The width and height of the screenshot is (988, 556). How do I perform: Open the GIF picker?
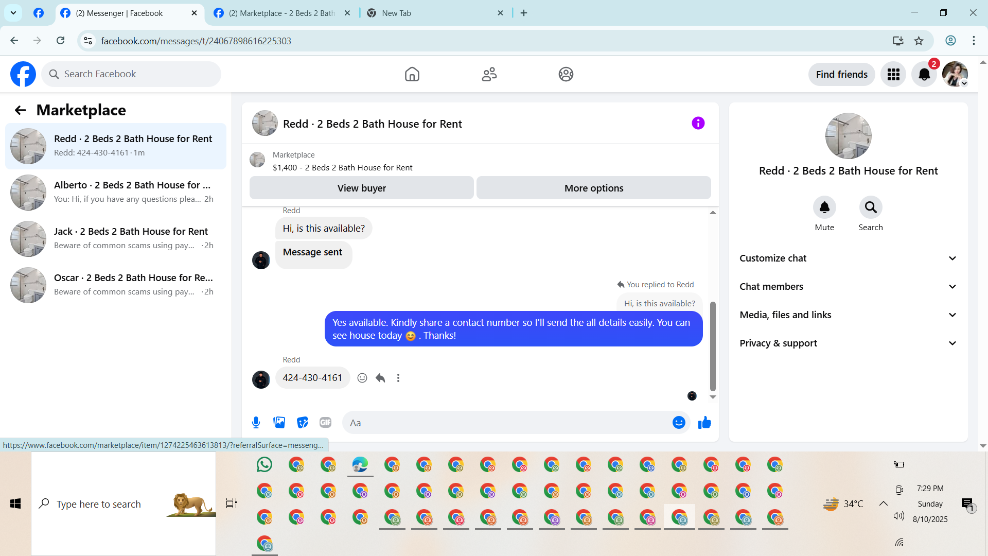(x=325, y=423)
